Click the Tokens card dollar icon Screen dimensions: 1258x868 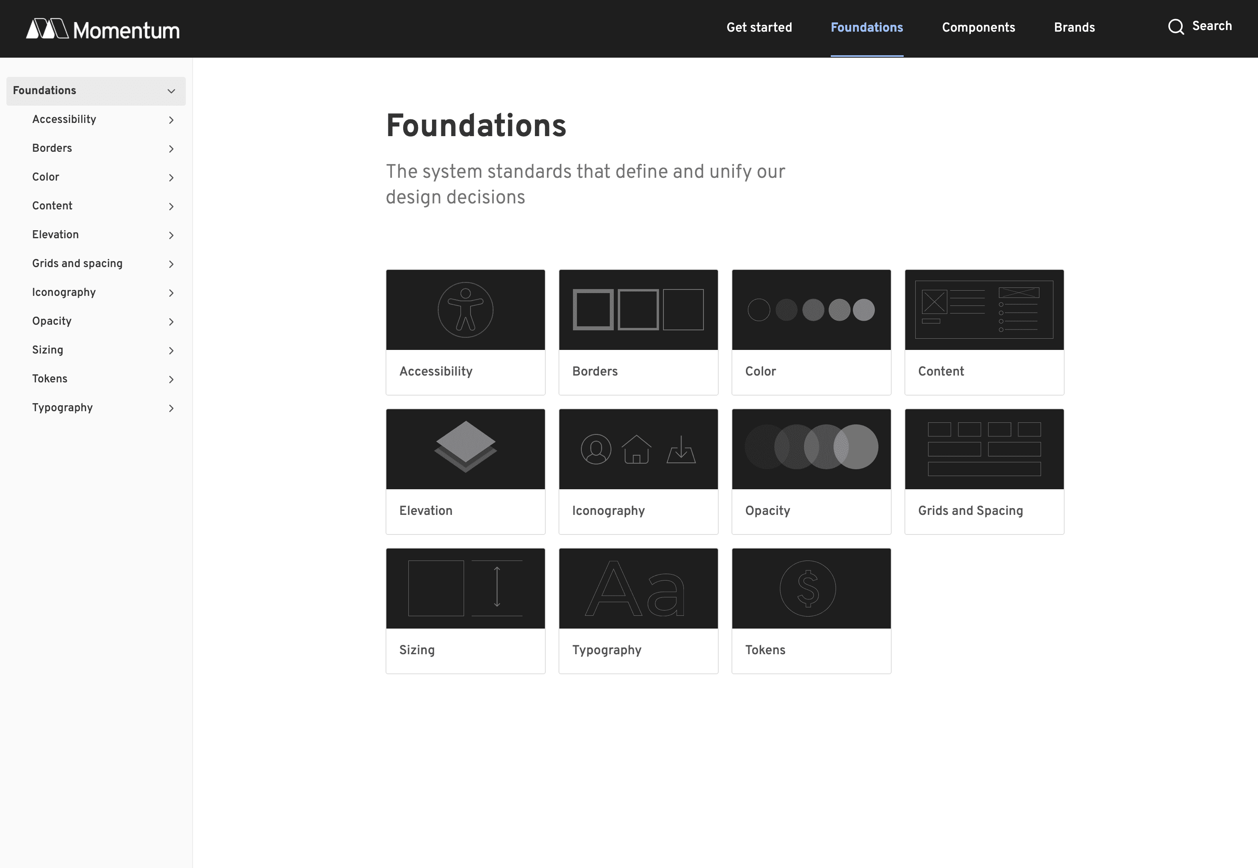point(807,589)
